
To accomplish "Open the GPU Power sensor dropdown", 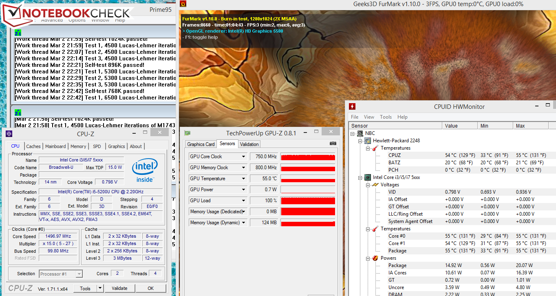I will 244,190.
